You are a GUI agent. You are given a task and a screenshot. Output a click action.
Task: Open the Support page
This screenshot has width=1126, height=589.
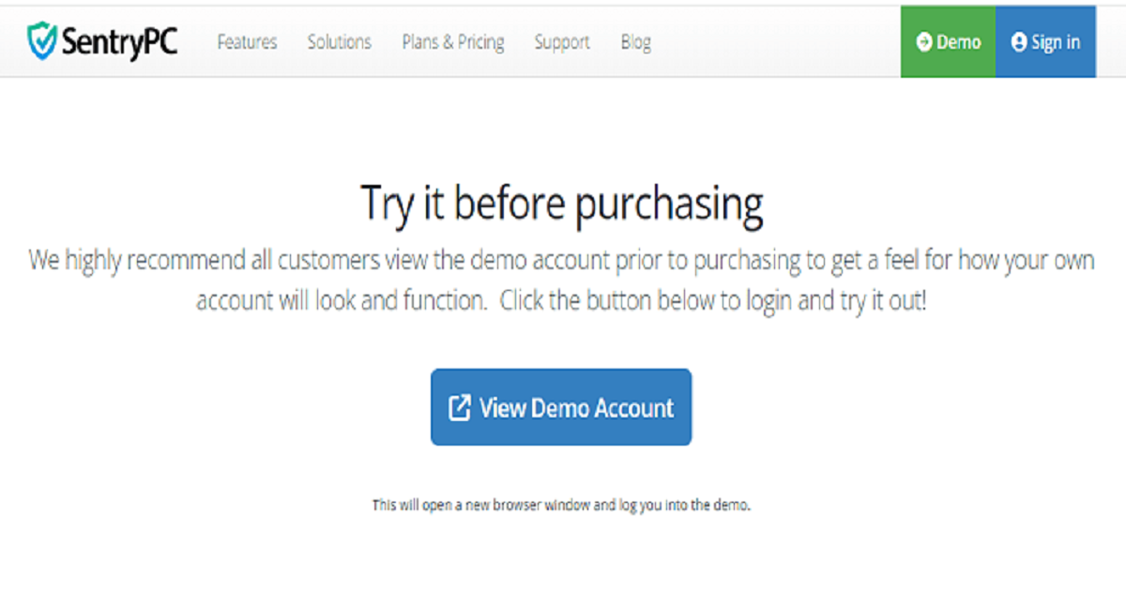pos(561,42)
